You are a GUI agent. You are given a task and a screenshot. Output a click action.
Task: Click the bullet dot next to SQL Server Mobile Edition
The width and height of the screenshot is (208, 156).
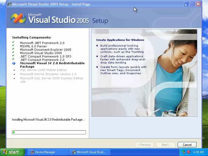tap(14, 70)
